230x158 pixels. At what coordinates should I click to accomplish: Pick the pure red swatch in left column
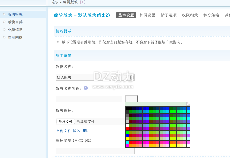[127, 129]
